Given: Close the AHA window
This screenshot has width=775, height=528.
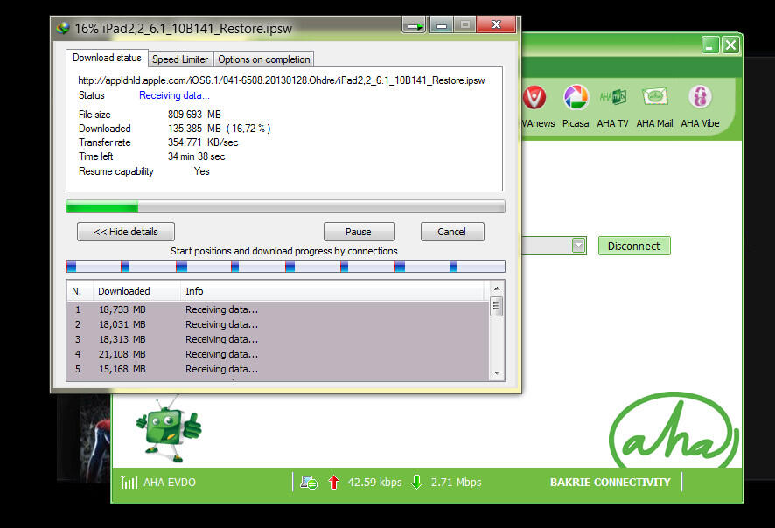Looking at the screenshot, I should point(730,45).
